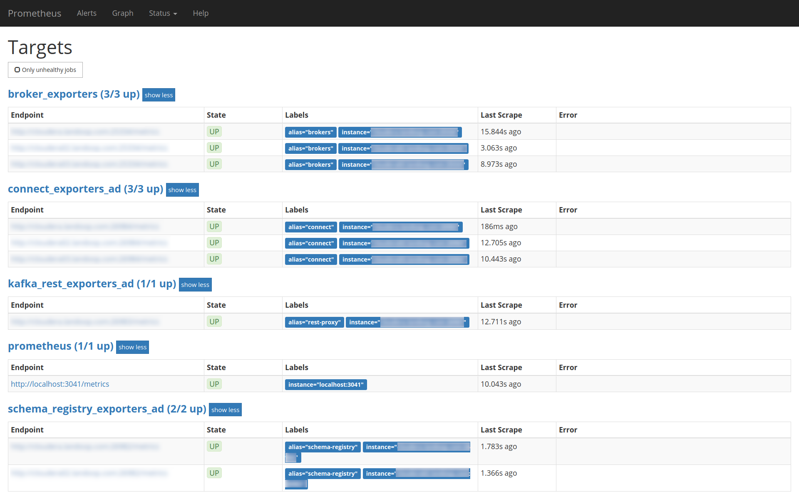Click instance label in 15.844s row
Viewport: 799px width, 499px height.
click(x=400, y=132)
